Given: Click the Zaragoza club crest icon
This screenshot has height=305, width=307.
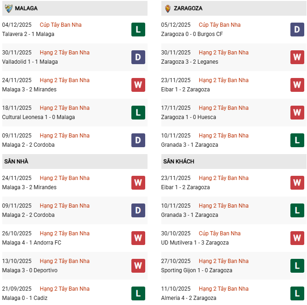Looking at the screenshot, I should tap(167, 8).
